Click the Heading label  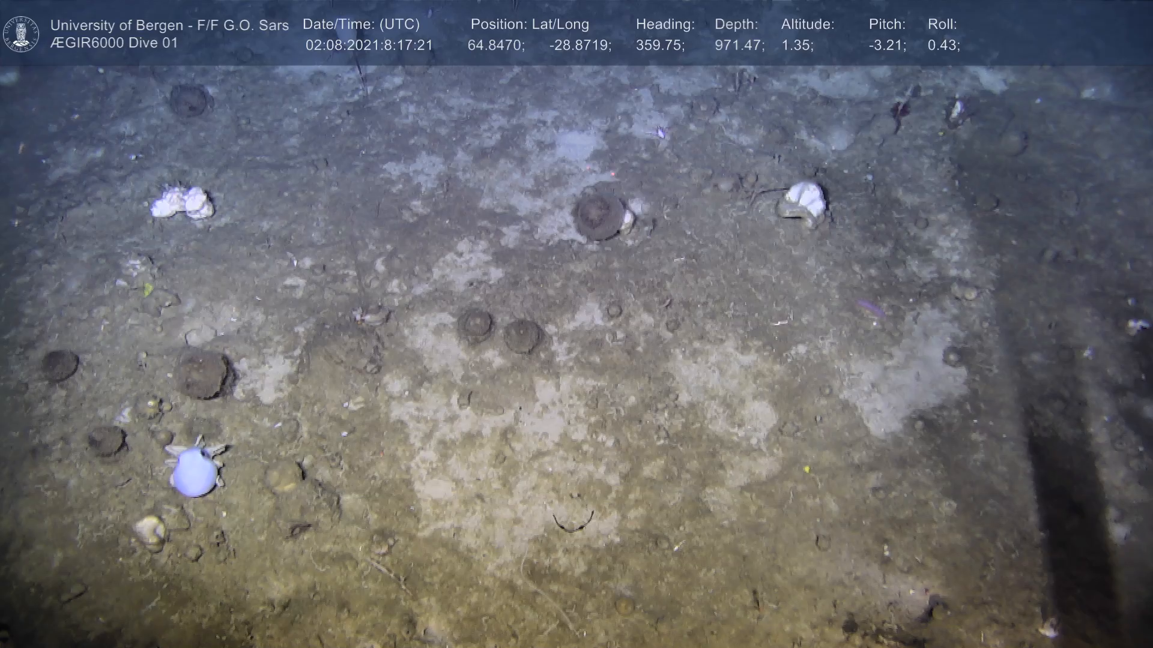(x=665, y=25)
